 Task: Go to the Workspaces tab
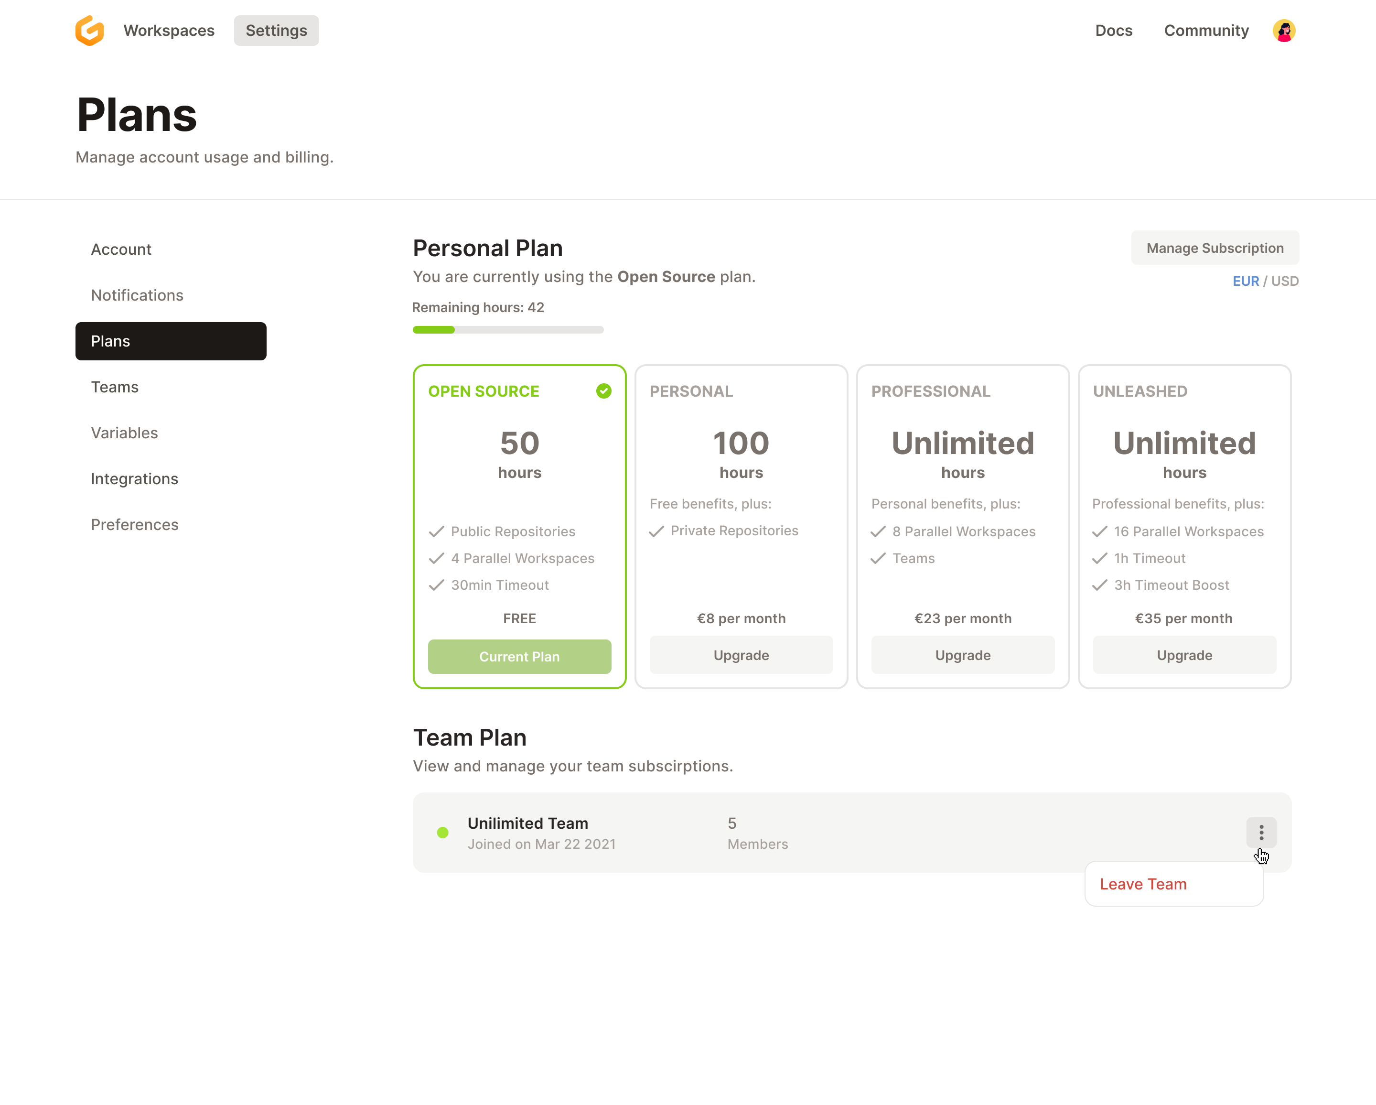coord(169,31)
